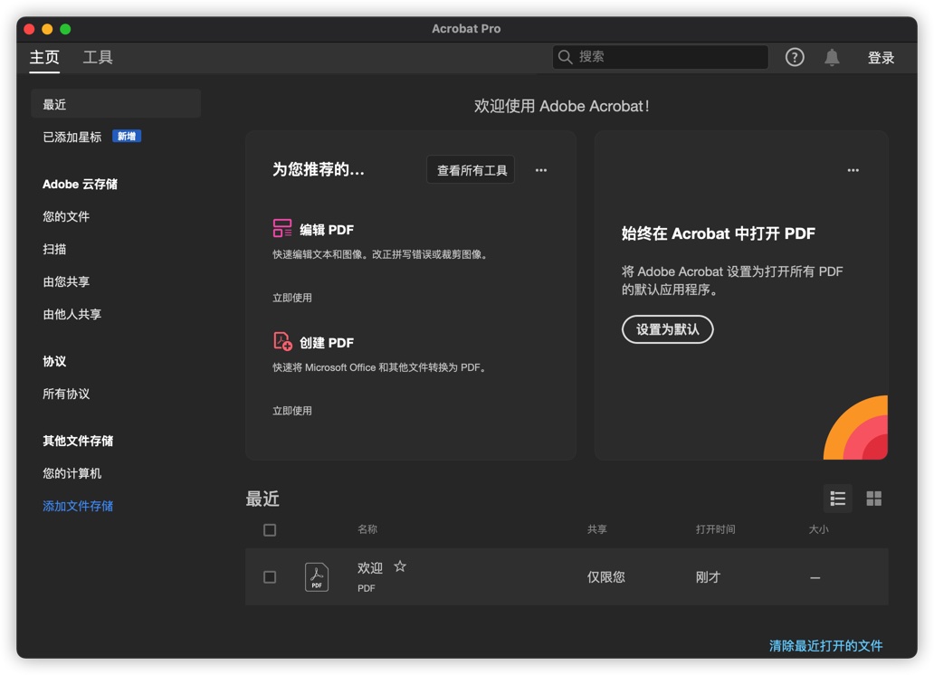Click the 仅限您 sharing cell
This screenshot has height=675, width=934.
pyautogui.click(x=605, y=576)
